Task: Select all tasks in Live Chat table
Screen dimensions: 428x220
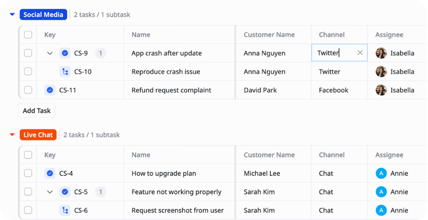Action: pyautogui.click(x=28, y=155)
